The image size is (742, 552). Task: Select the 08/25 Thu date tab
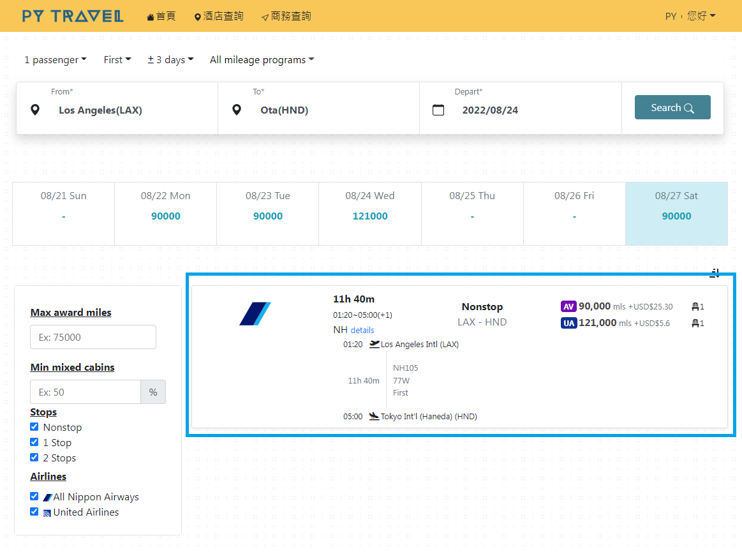click(472, 214)
